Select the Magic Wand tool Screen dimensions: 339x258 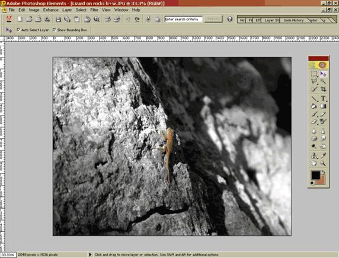click(x=323, y=81)
